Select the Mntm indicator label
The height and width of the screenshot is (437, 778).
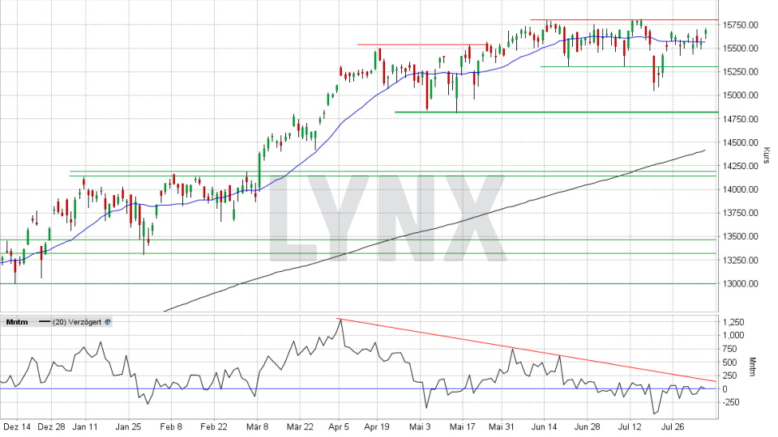[16, 321]
